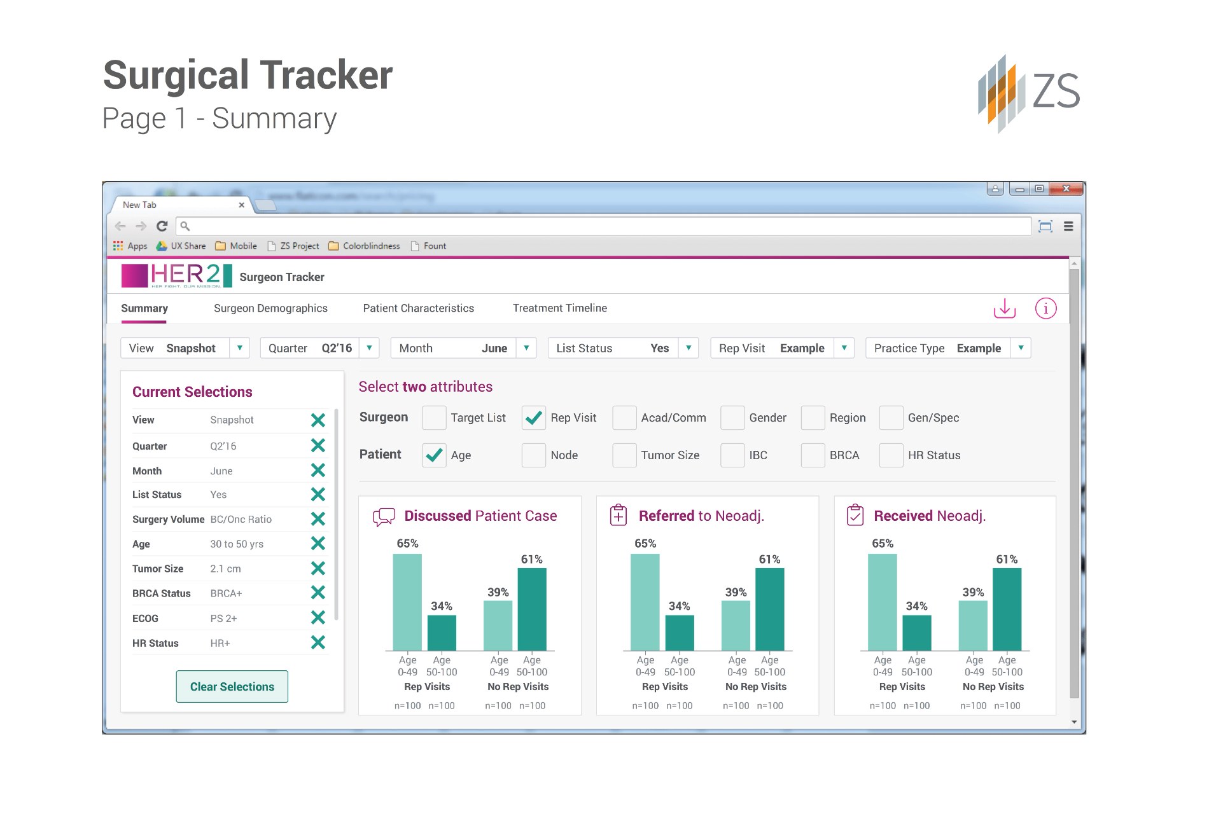Remove the Month June selection
Screen dimensions: 1209x828
(x=318, y=471)
